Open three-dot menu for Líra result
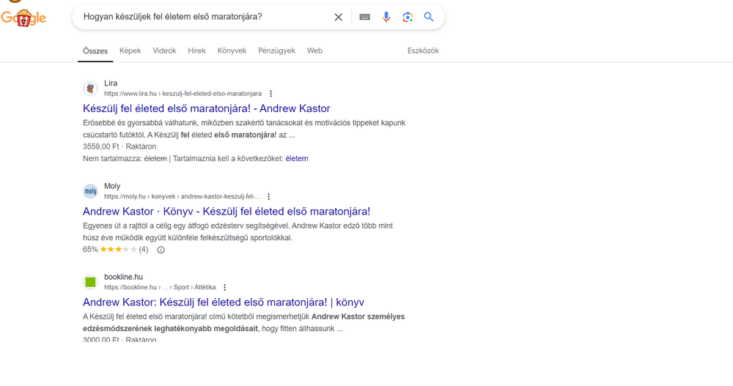This screenshot has height=386, width=733. [270, 94]
